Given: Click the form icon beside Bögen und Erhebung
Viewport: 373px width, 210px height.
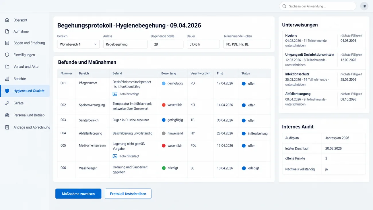Looking at the screenshot, I should [x=7, y=43].
